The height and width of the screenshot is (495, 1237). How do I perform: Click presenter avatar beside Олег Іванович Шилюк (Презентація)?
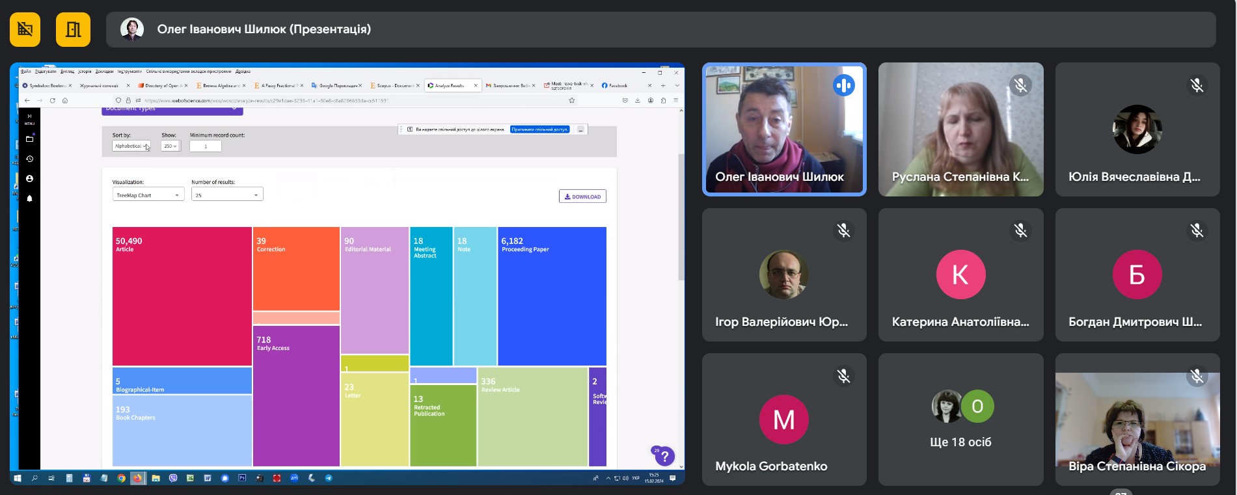(132, 29)
